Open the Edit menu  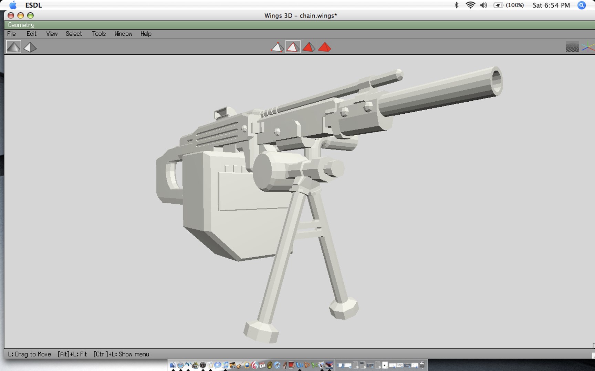coord(31,34)
